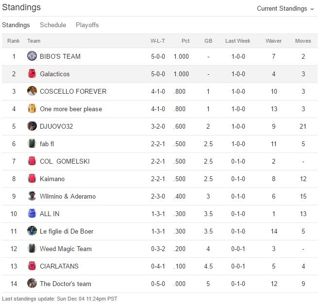Select the Standings tab

16,25
